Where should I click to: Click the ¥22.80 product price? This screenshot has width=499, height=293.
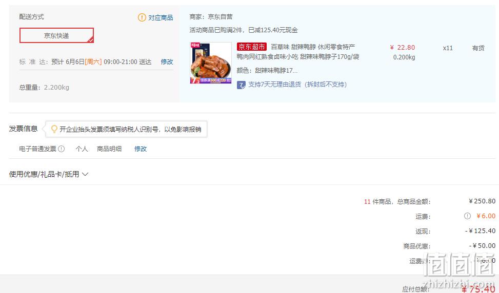403,47
